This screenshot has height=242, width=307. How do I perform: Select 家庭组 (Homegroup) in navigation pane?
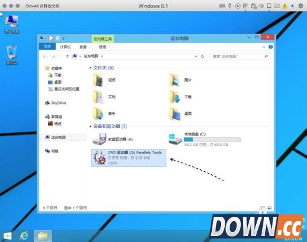53,116
